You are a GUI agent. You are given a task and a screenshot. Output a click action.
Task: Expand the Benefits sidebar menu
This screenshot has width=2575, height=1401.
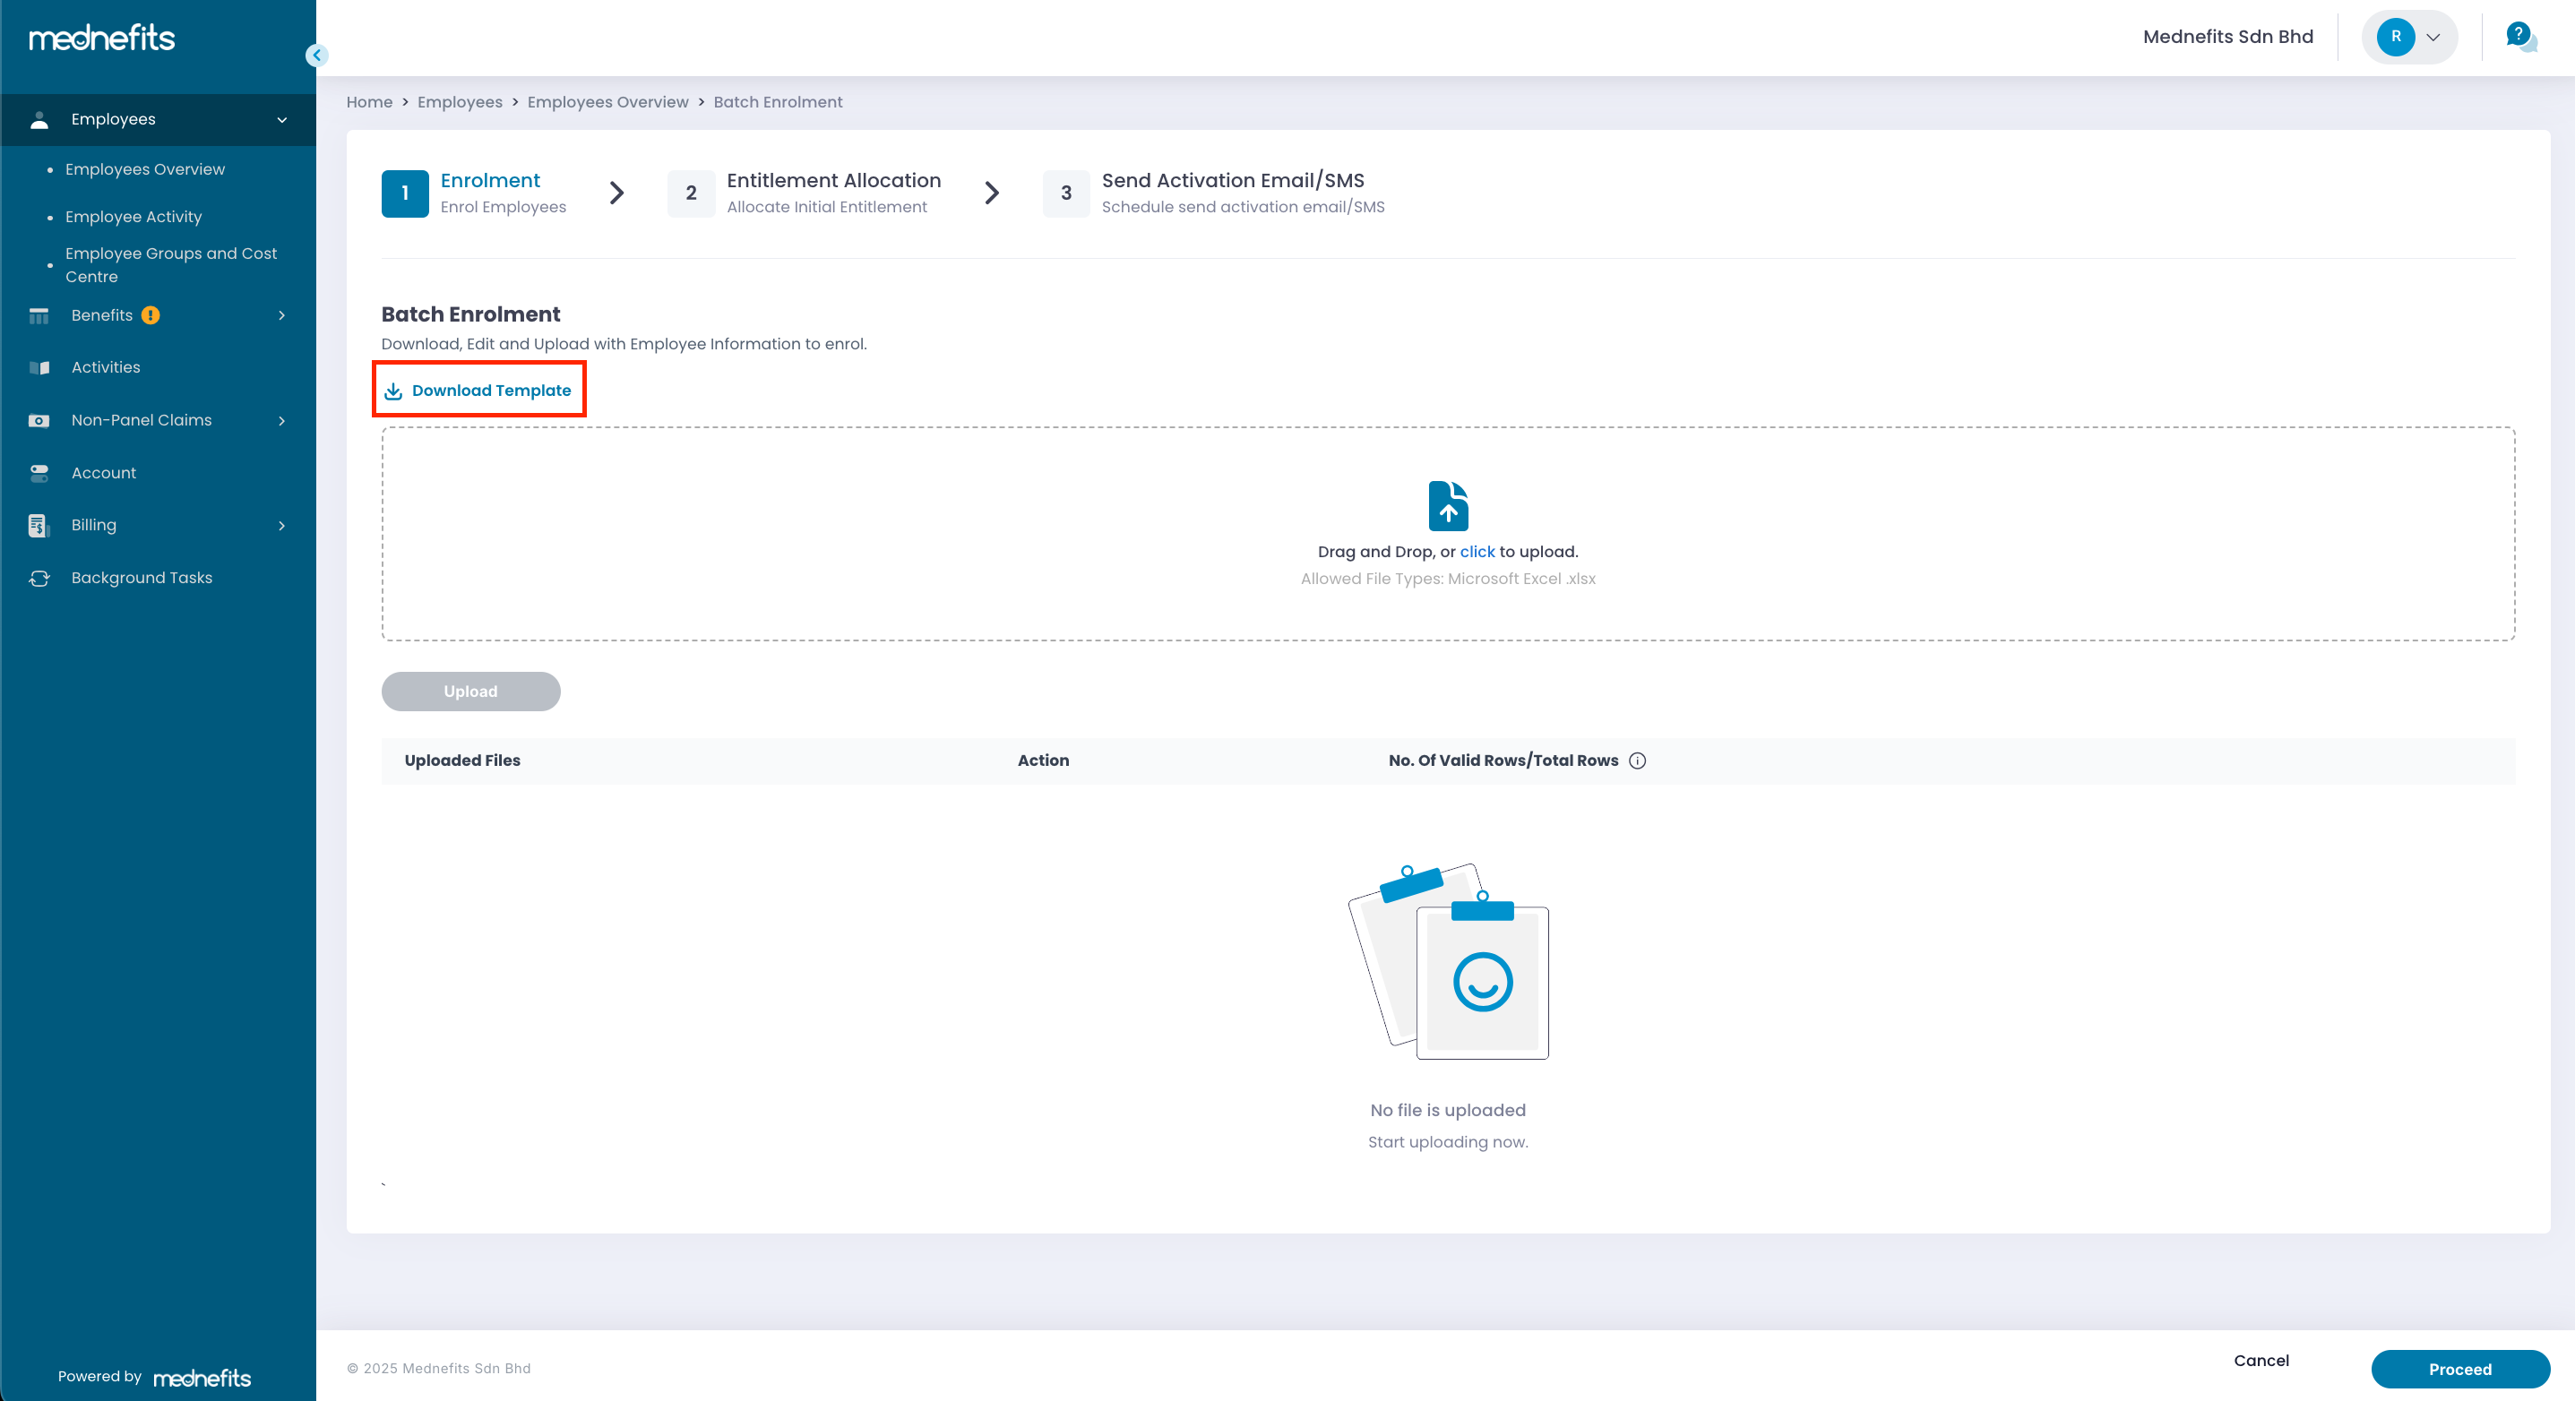pyautogui.click(x=282, y=316)
